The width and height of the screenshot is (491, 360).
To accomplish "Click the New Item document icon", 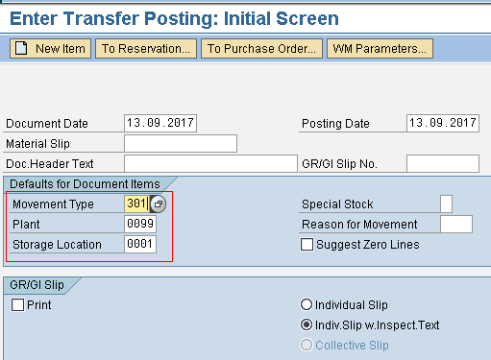I will 21,49.
